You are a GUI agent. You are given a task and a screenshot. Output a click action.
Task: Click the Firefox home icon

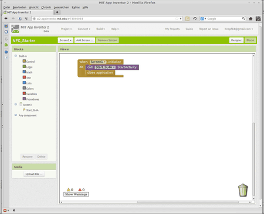(251, 19)
